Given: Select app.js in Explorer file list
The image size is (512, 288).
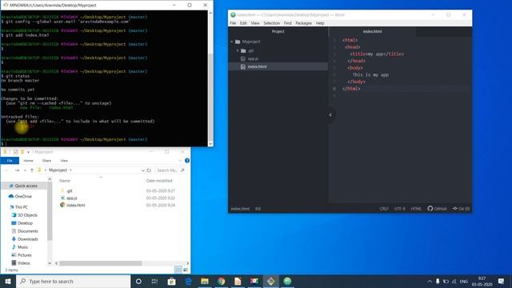Looking at the screenshot, I should [x=71, y=198].
